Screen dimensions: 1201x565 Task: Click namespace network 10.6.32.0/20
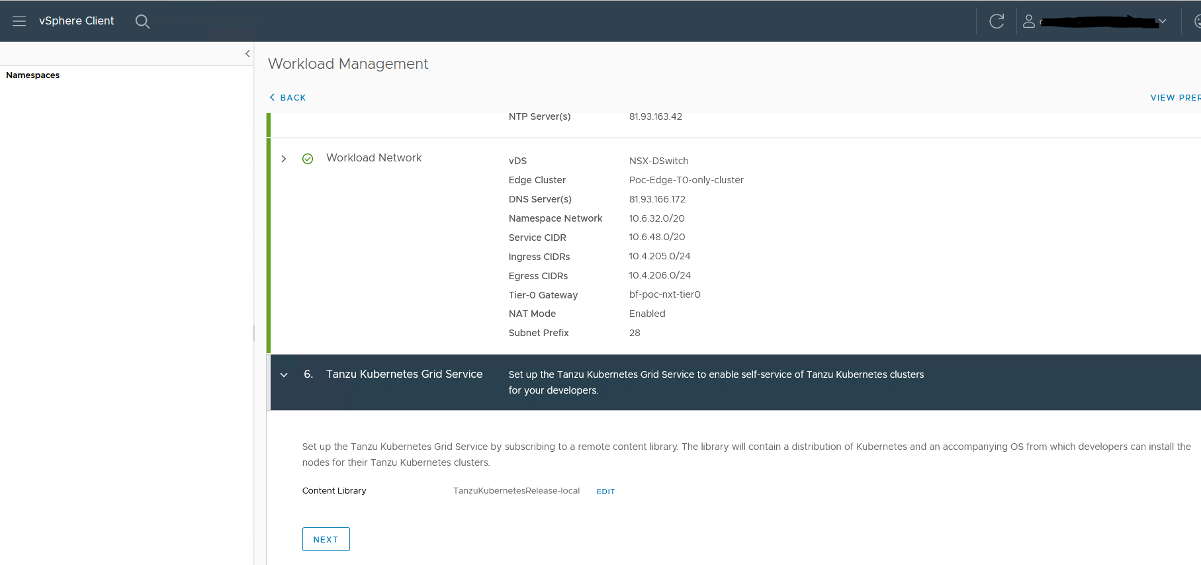coord(656,218)
